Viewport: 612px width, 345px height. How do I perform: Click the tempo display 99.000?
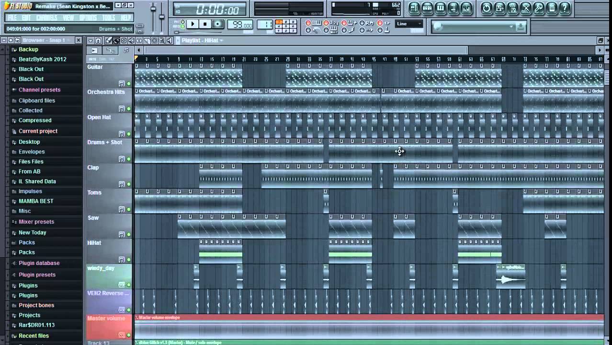[240, 24]
